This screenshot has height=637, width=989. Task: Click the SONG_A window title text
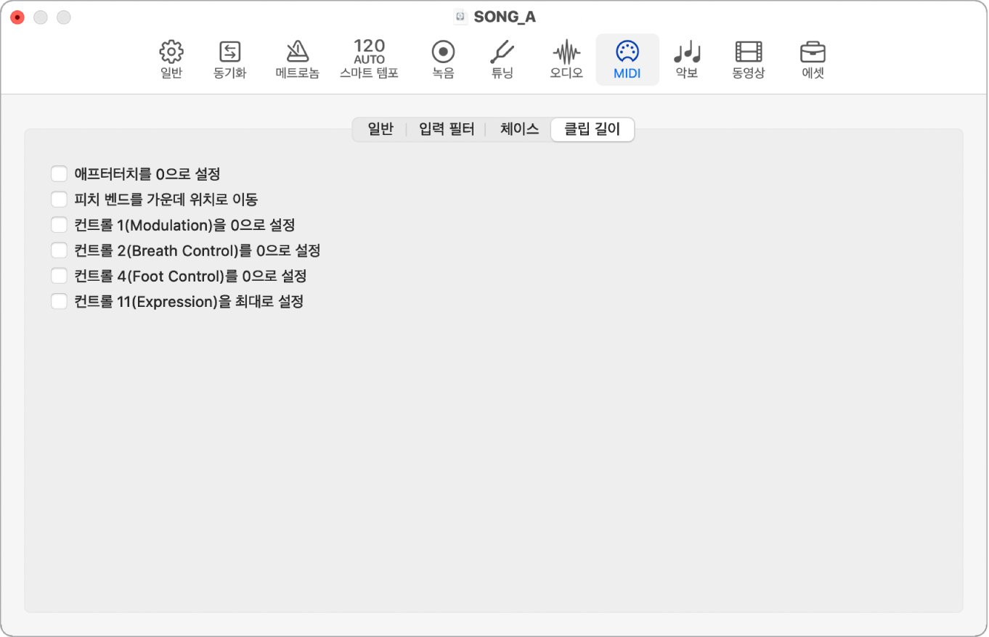(x=505, y=17)
